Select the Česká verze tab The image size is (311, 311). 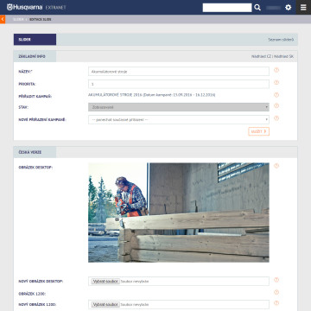pyautogui.click(x=35, y=152)
